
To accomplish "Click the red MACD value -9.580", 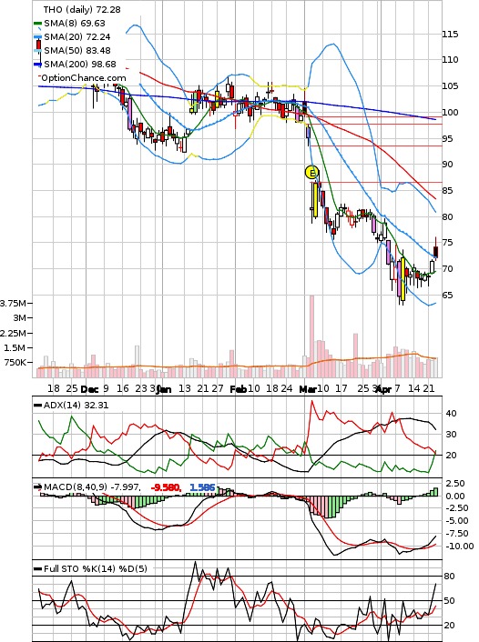I will pos(166,487).
